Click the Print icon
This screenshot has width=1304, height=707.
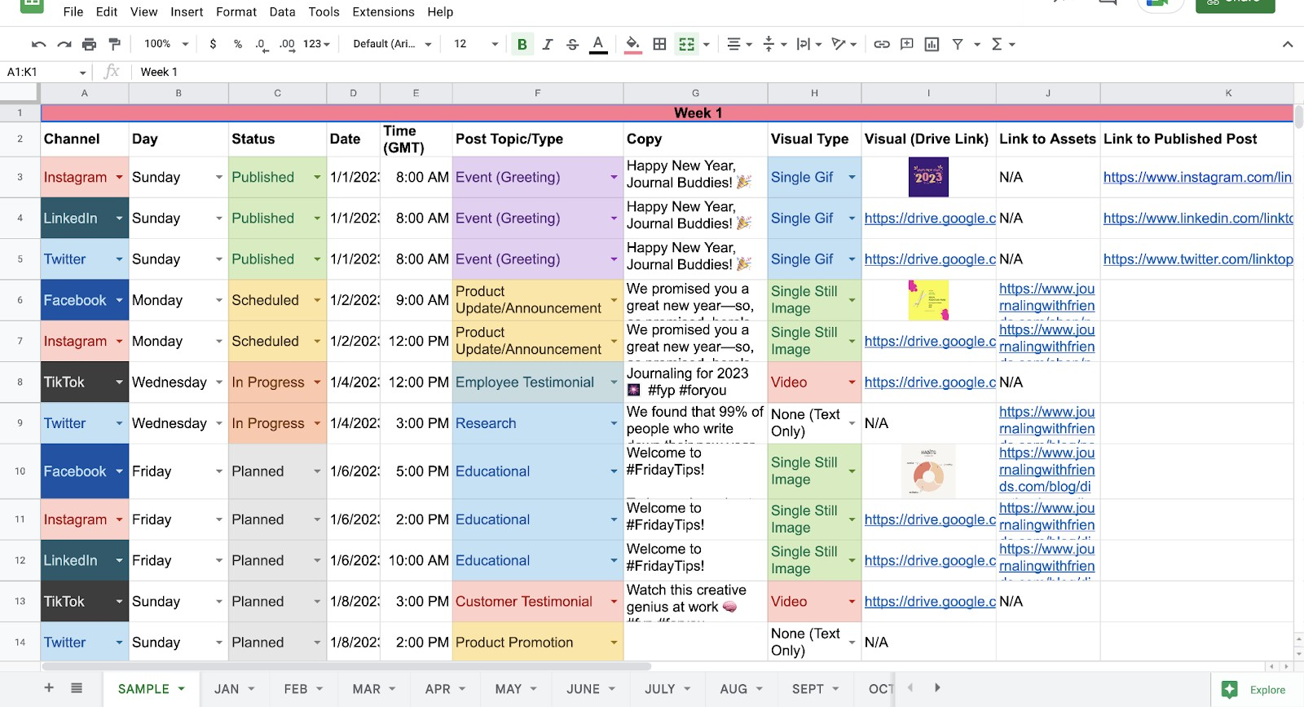pyautogui.click(x=90, y=44)
